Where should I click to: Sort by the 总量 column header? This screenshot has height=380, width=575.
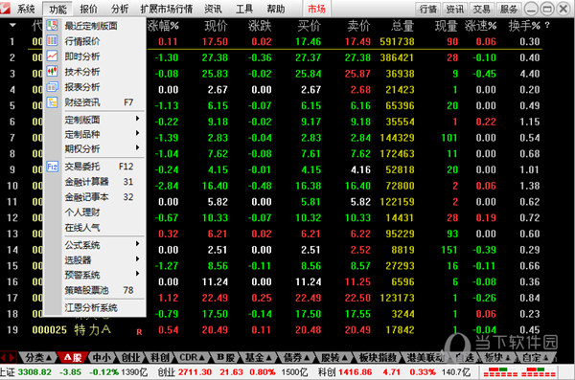point(402,26)
